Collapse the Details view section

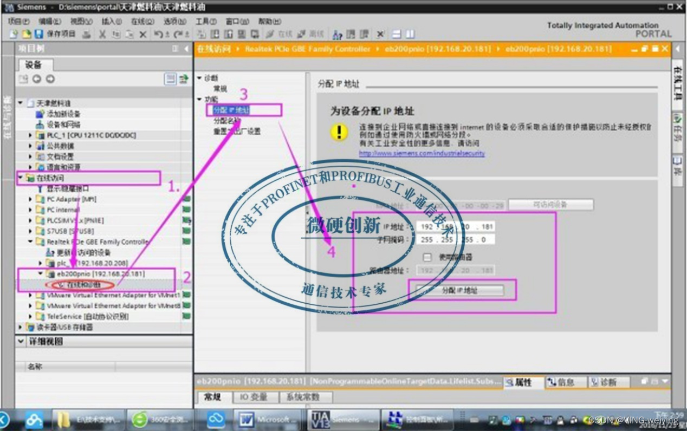pyautogui.click(x=21, y=342)
